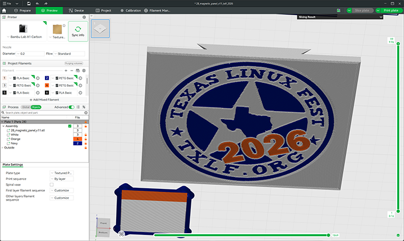404x241 pixels.
Task: Enable the Spiral vase checkbox
Action: click(x=52, y=184)
